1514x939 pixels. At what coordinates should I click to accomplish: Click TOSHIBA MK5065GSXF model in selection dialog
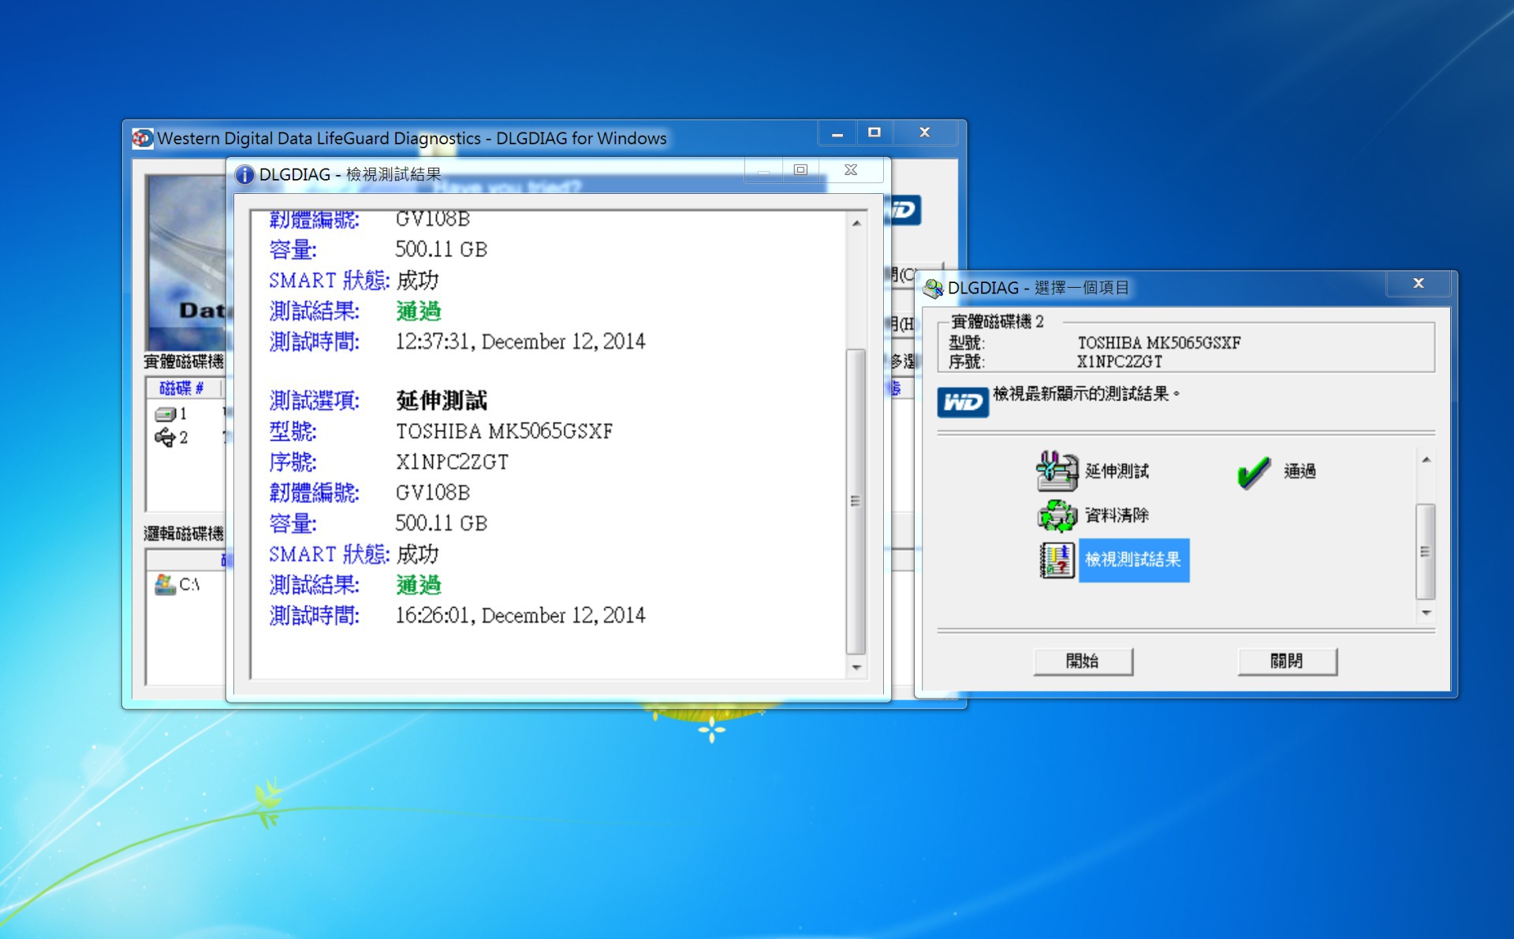[1158, 343]
